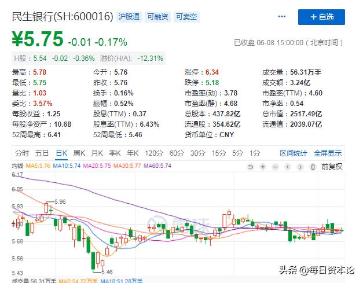Add stock to watchlist with 自选 button

[x=321, y=17]
